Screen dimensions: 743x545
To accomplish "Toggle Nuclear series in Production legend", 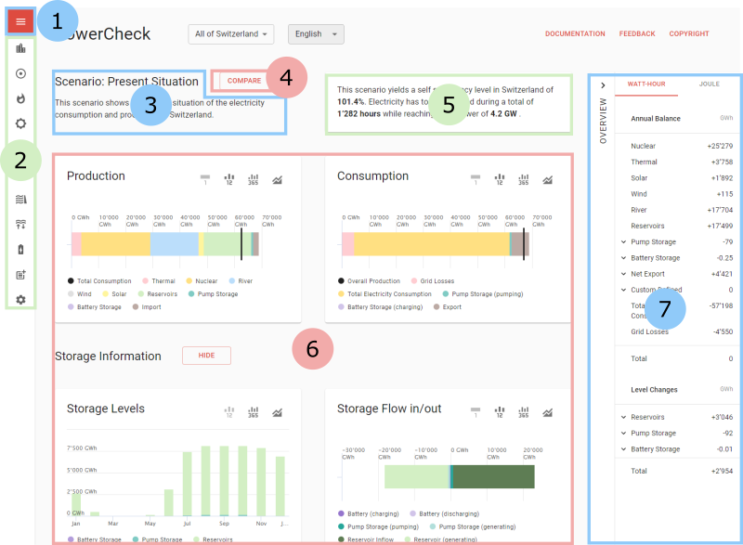I will tap(206, 280).
